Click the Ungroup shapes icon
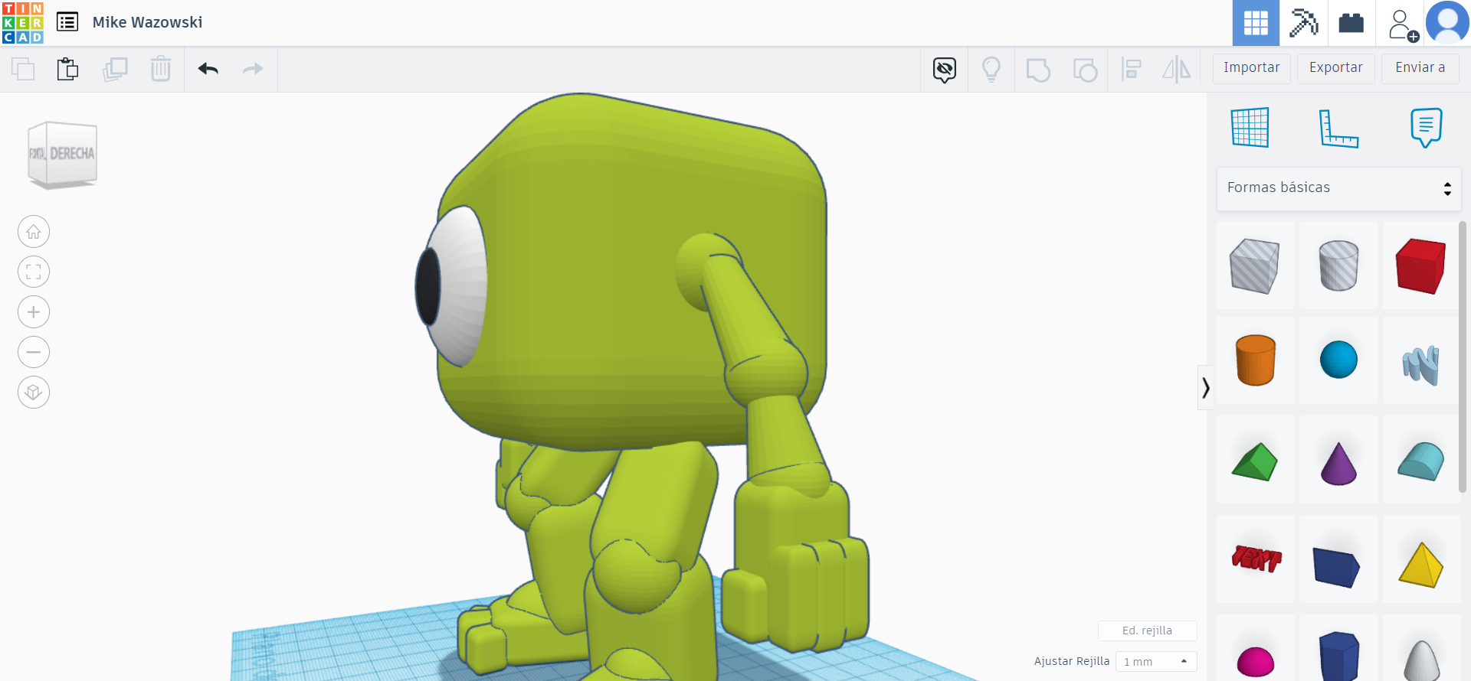1471x681 pixels. pyautogui.click(x=1085, y=70)
